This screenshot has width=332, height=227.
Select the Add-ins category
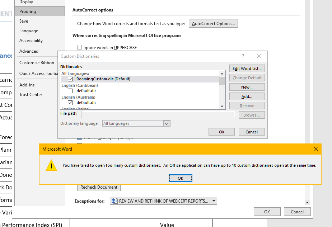(x=37, y=85)
